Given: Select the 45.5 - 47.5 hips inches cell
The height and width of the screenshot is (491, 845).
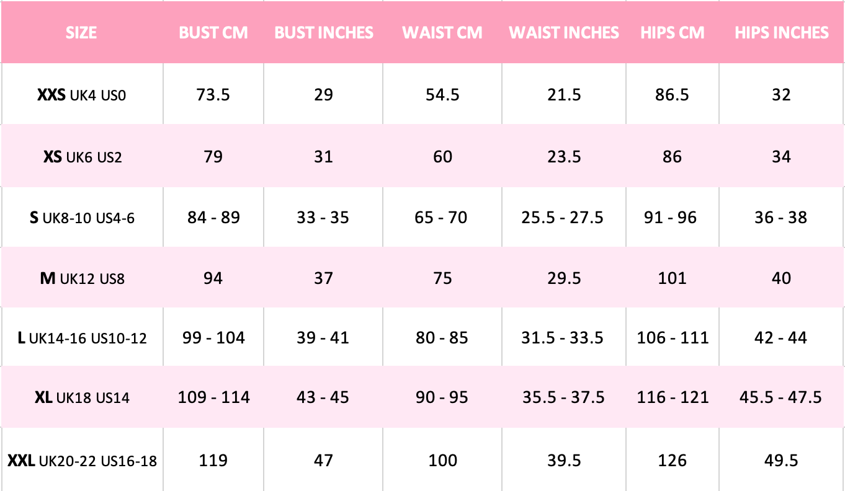Looking at the screenshot, I should click(x=780, y=397).
